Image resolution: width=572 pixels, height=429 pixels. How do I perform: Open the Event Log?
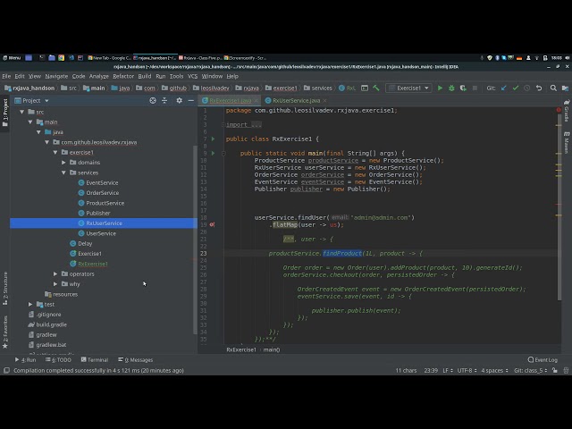click(543, 359)
